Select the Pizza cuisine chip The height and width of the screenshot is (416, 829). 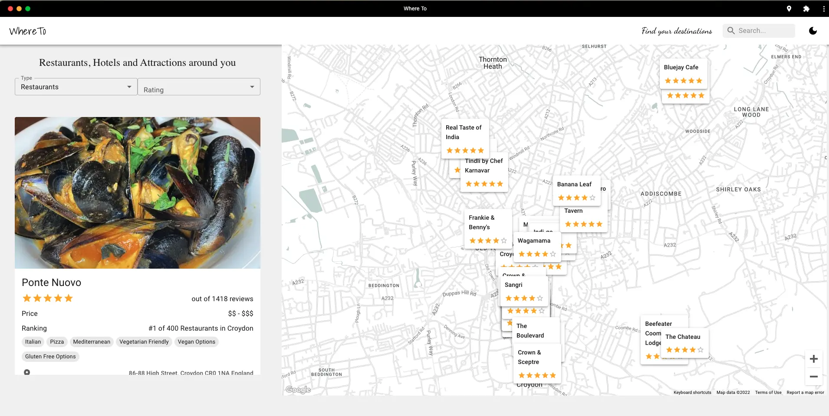(x=57, y=342)
